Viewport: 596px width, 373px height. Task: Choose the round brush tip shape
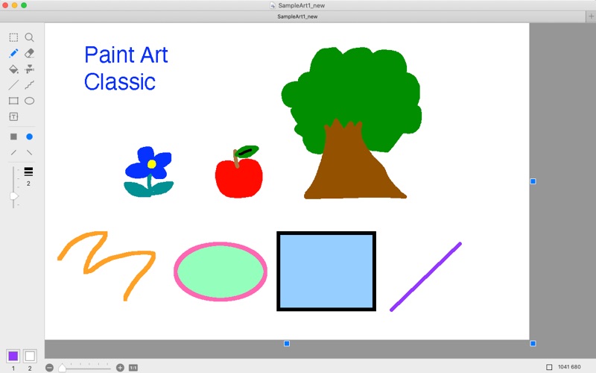click(x=29, y=137)
